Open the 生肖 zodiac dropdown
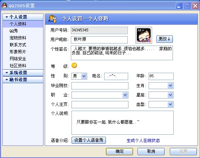The image size is (200, 158). 170,86
